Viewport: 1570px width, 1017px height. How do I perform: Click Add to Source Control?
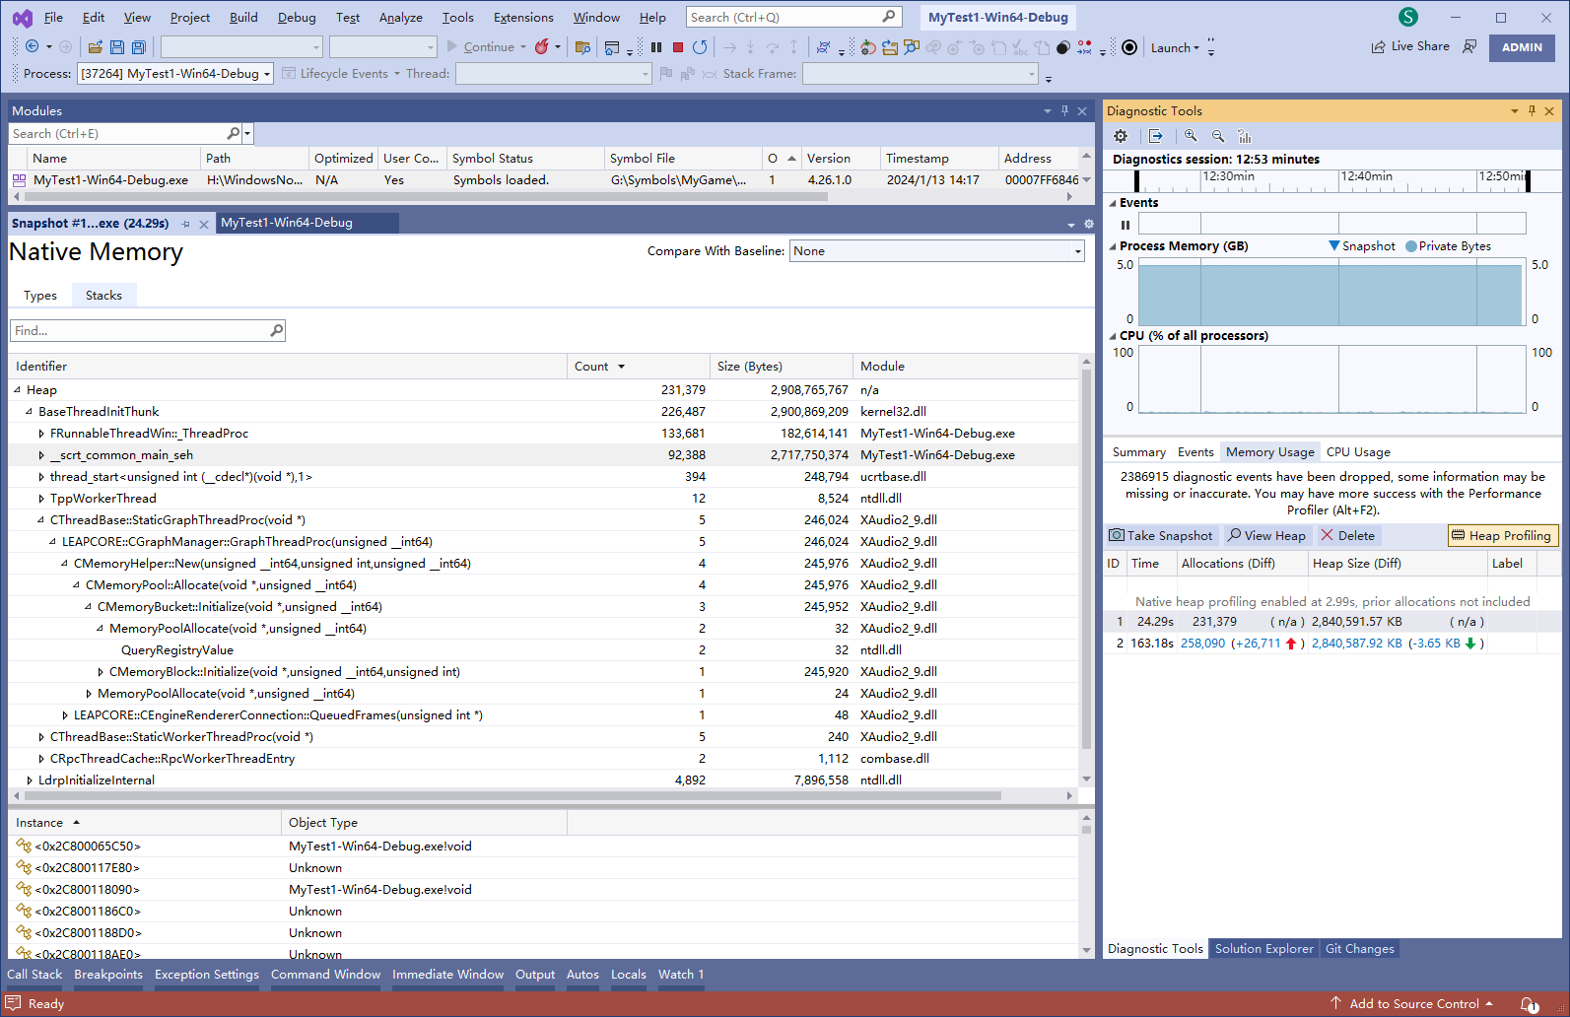[x=1413, y=1003]
